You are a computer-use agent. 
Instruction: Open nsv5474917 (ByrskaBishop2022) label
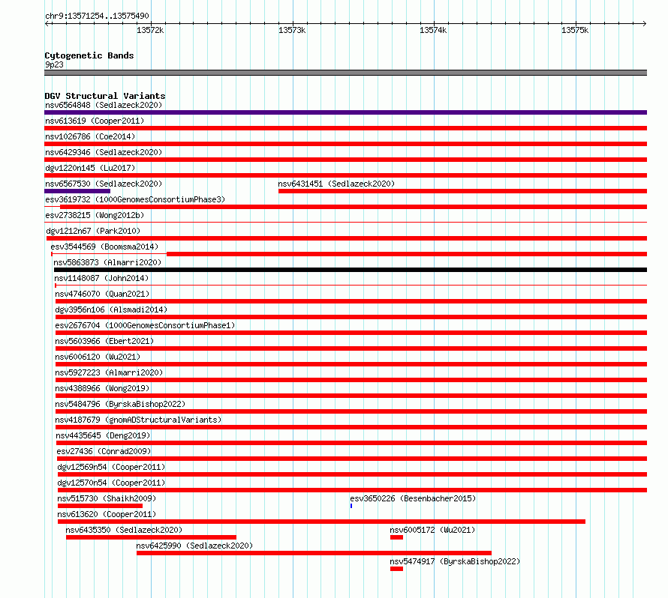tap(455, 561)
